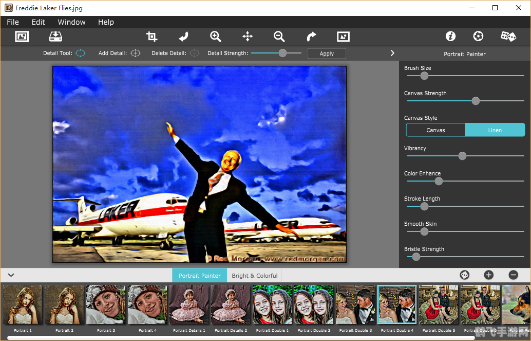Select the crop tool

(151, 37)
